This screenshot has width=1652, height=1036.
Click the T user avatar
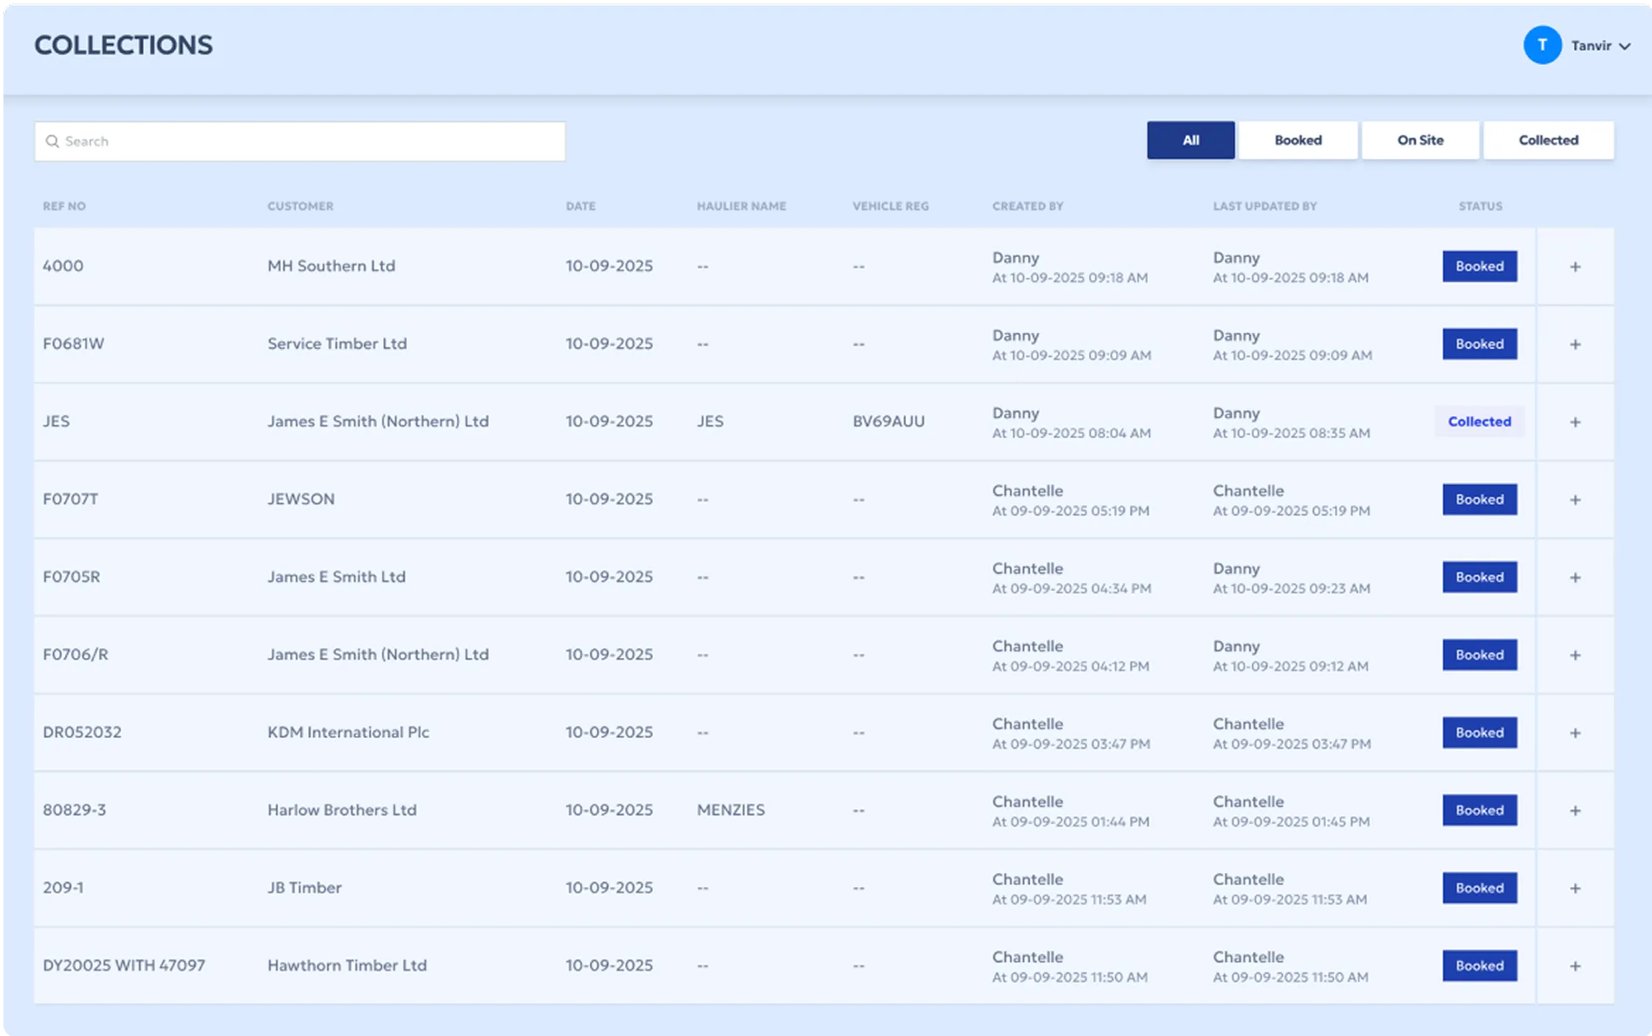tap(1542, 45)
